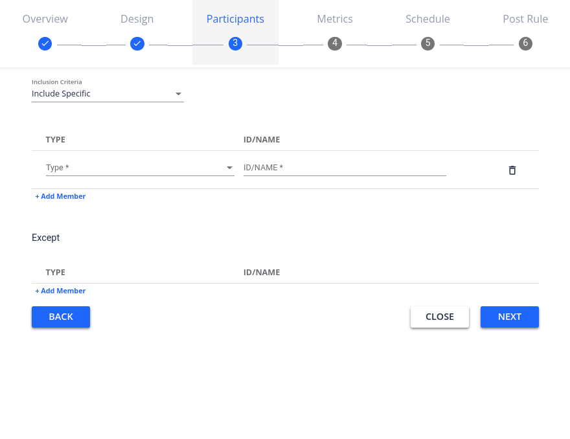Click the Add Member link under the include table

60,196
